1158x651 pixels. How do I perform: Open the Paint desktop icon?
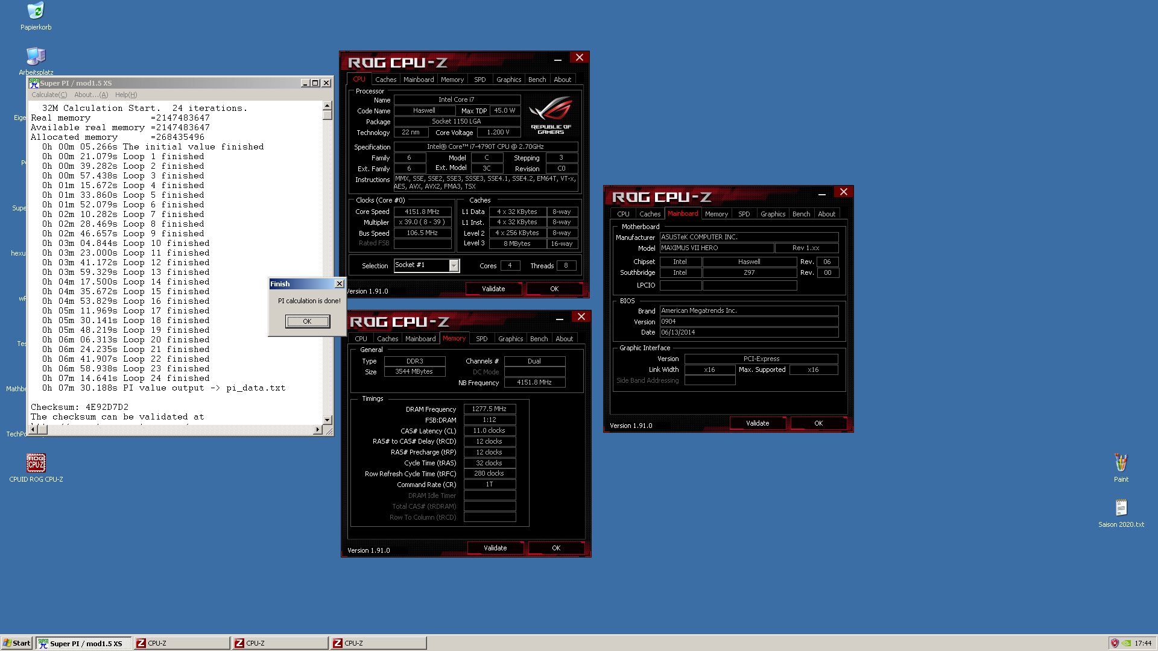[x=1121, y=463]
